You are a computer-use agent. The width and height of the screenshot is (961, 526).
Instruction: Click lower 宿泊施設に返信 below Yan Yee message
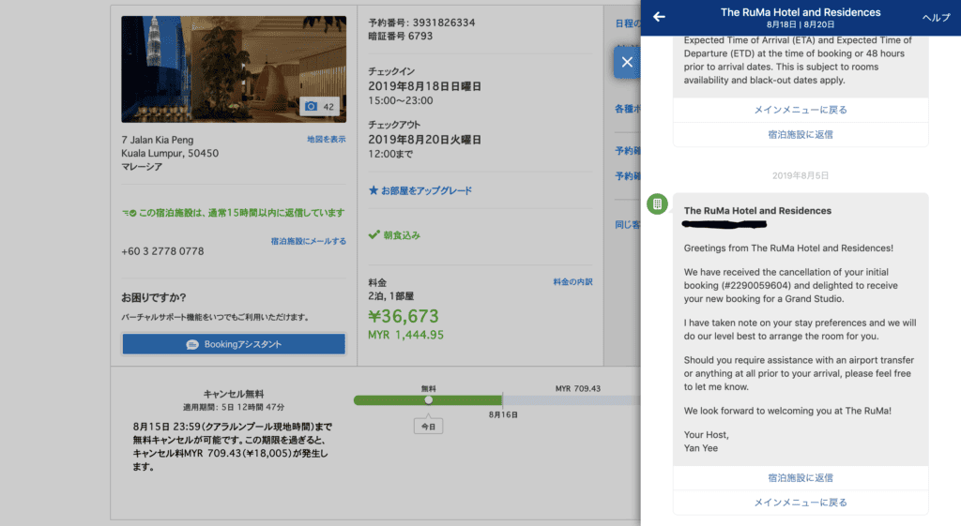pos(801,477)
